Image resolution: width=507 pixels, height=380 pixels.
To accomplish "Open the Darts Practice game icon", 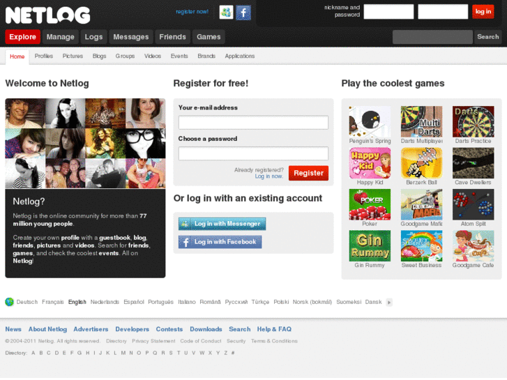I will (x=473, y=121).
